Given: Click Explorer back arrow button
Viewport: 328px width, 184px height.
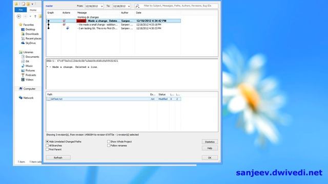Looking at the screenshot, I should tap(19, 16).
